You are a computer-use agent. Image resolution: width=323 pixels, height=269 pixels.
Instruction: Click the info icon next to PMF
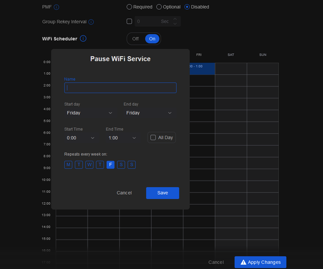(x=57, y=7)
